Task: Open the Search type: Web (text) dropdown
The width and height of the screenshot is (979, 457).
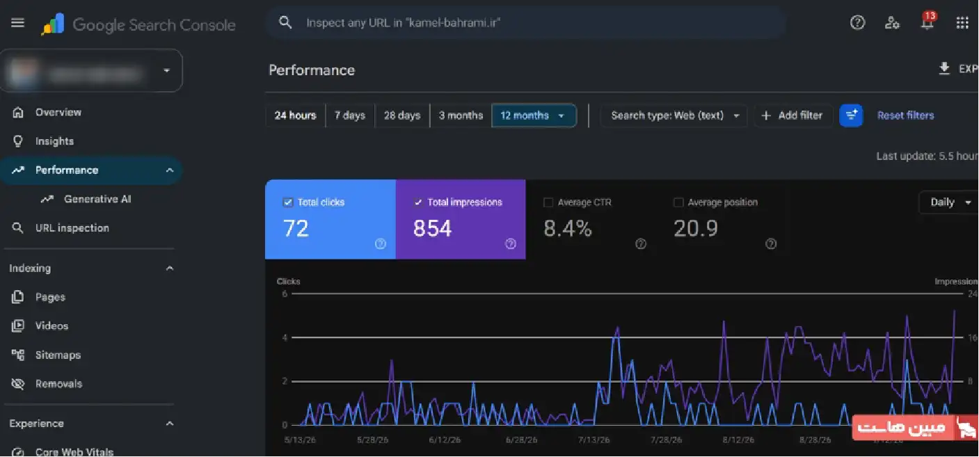Action: click(674, 115)
